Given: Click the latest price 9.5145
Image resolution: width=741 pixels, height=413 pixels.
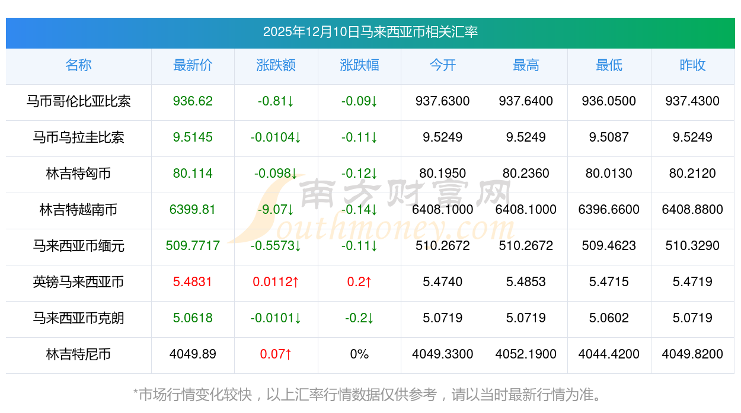Looking at the screenshot, I should click(x=193, y=137).
